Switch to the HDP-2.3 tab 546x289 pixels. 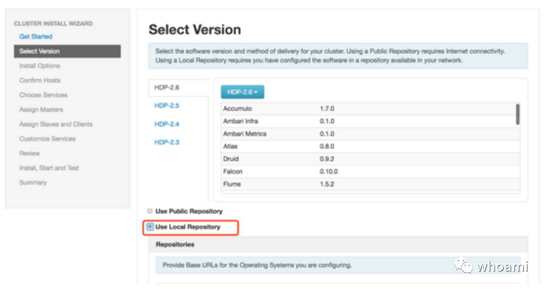167,142
